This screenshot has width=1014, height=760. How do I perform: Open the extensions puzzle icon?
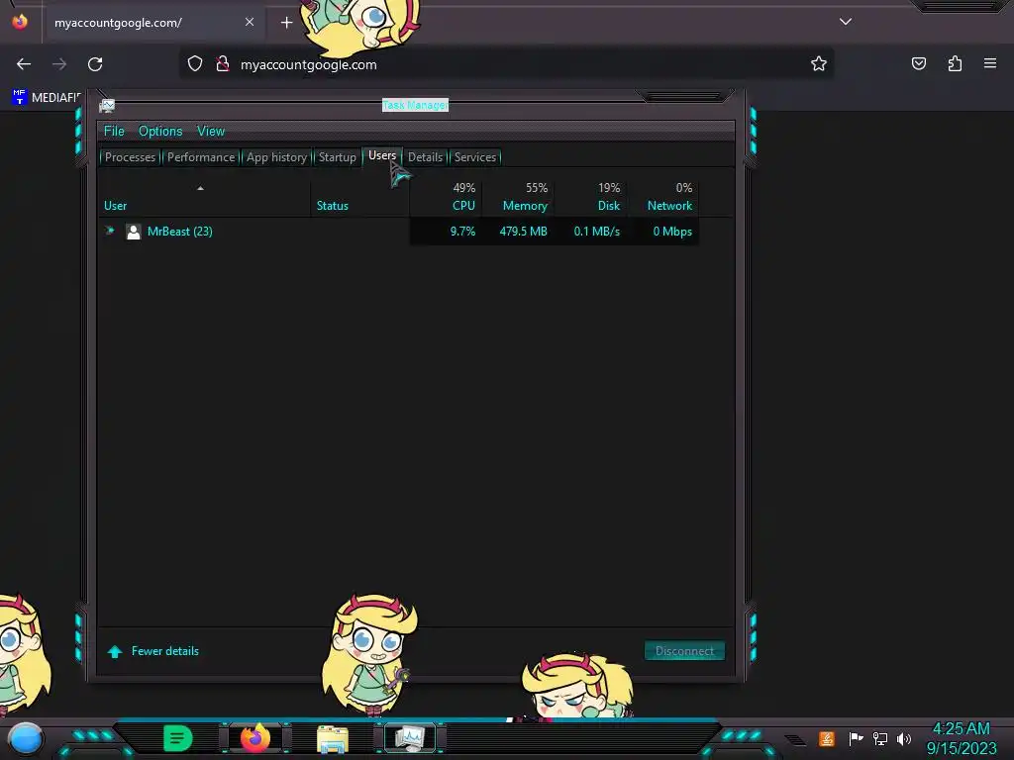point(955,63)
